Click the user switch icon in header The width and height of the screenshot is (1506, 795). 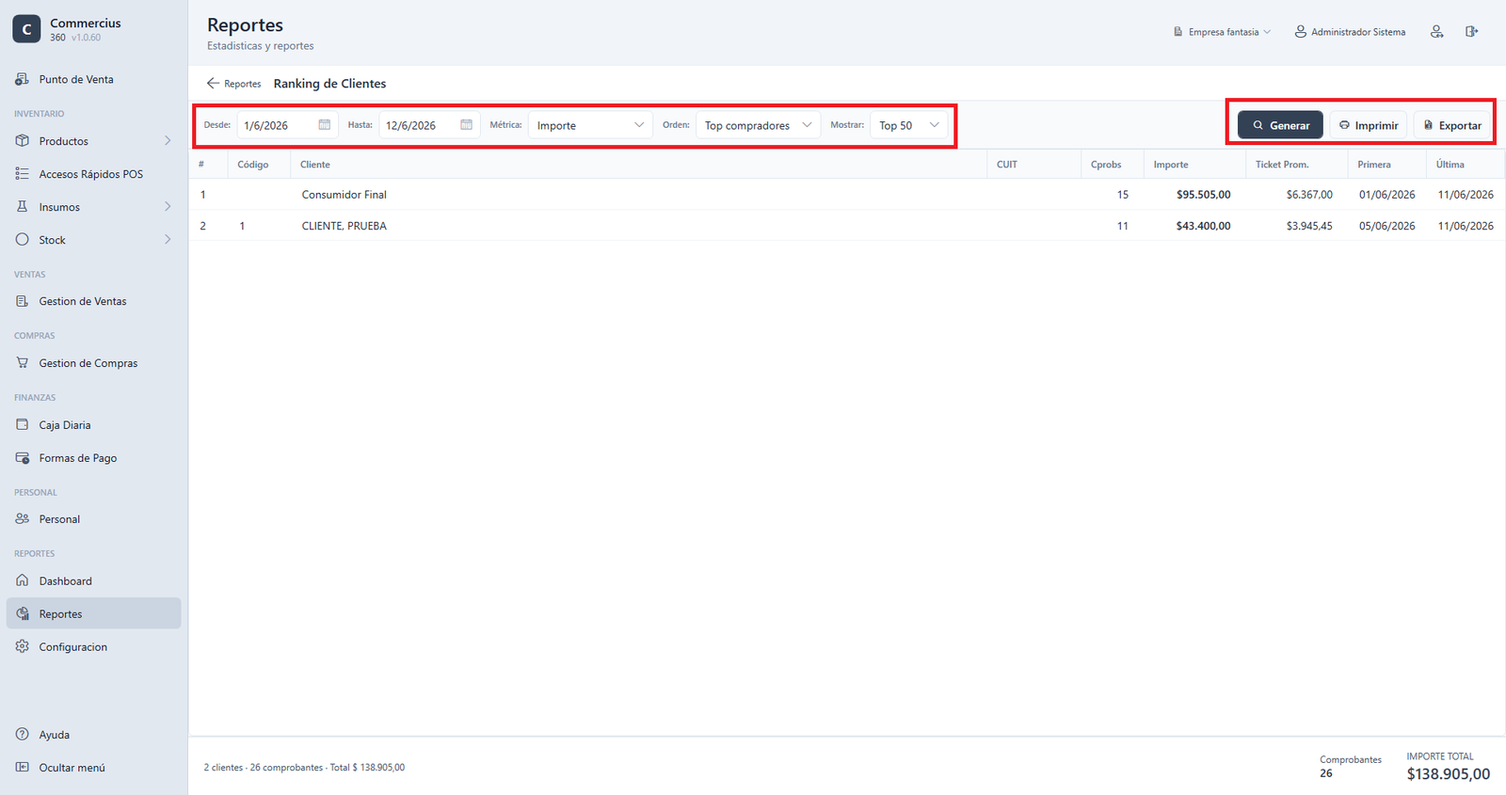pyautogui.click(x=1436, y=32)
